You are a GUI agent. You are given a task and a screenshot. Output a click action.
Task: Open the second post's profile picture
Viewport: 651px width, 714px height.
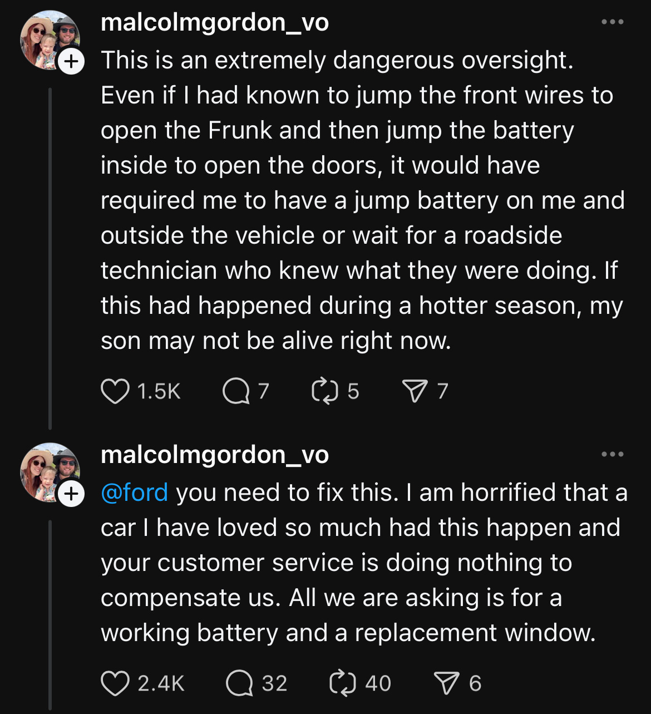click(50, 473)
